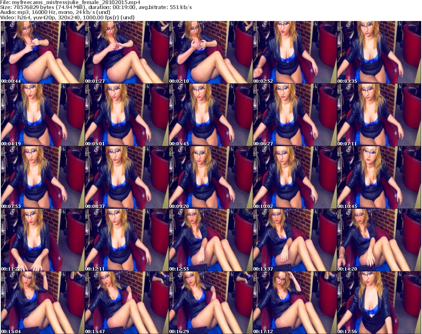Choose the 00:10:45 thumbnail
This screenshot has width=422, height=334.
click(379, 178)
